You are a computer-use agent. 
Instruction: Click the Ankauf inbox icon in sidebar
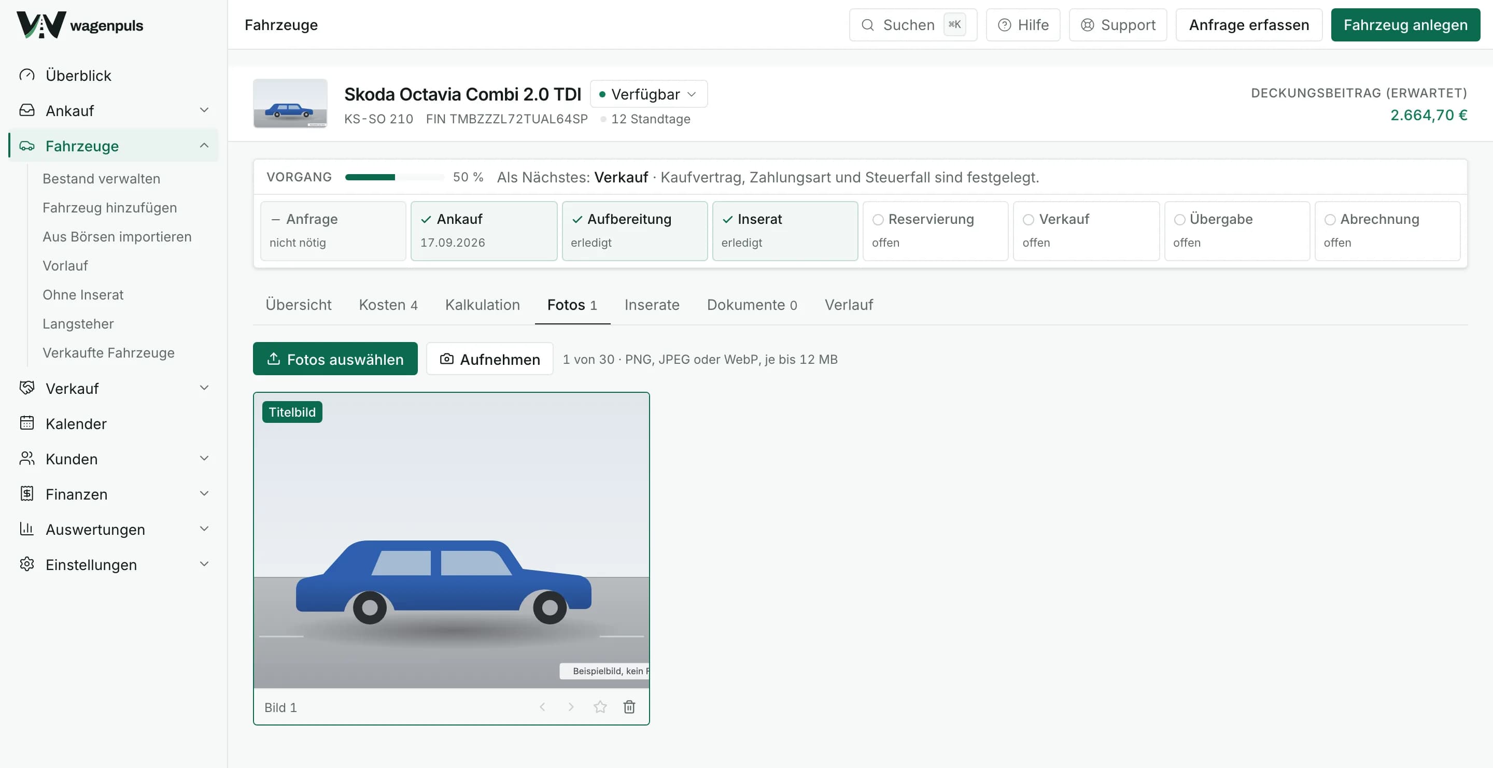pos(26,110)
